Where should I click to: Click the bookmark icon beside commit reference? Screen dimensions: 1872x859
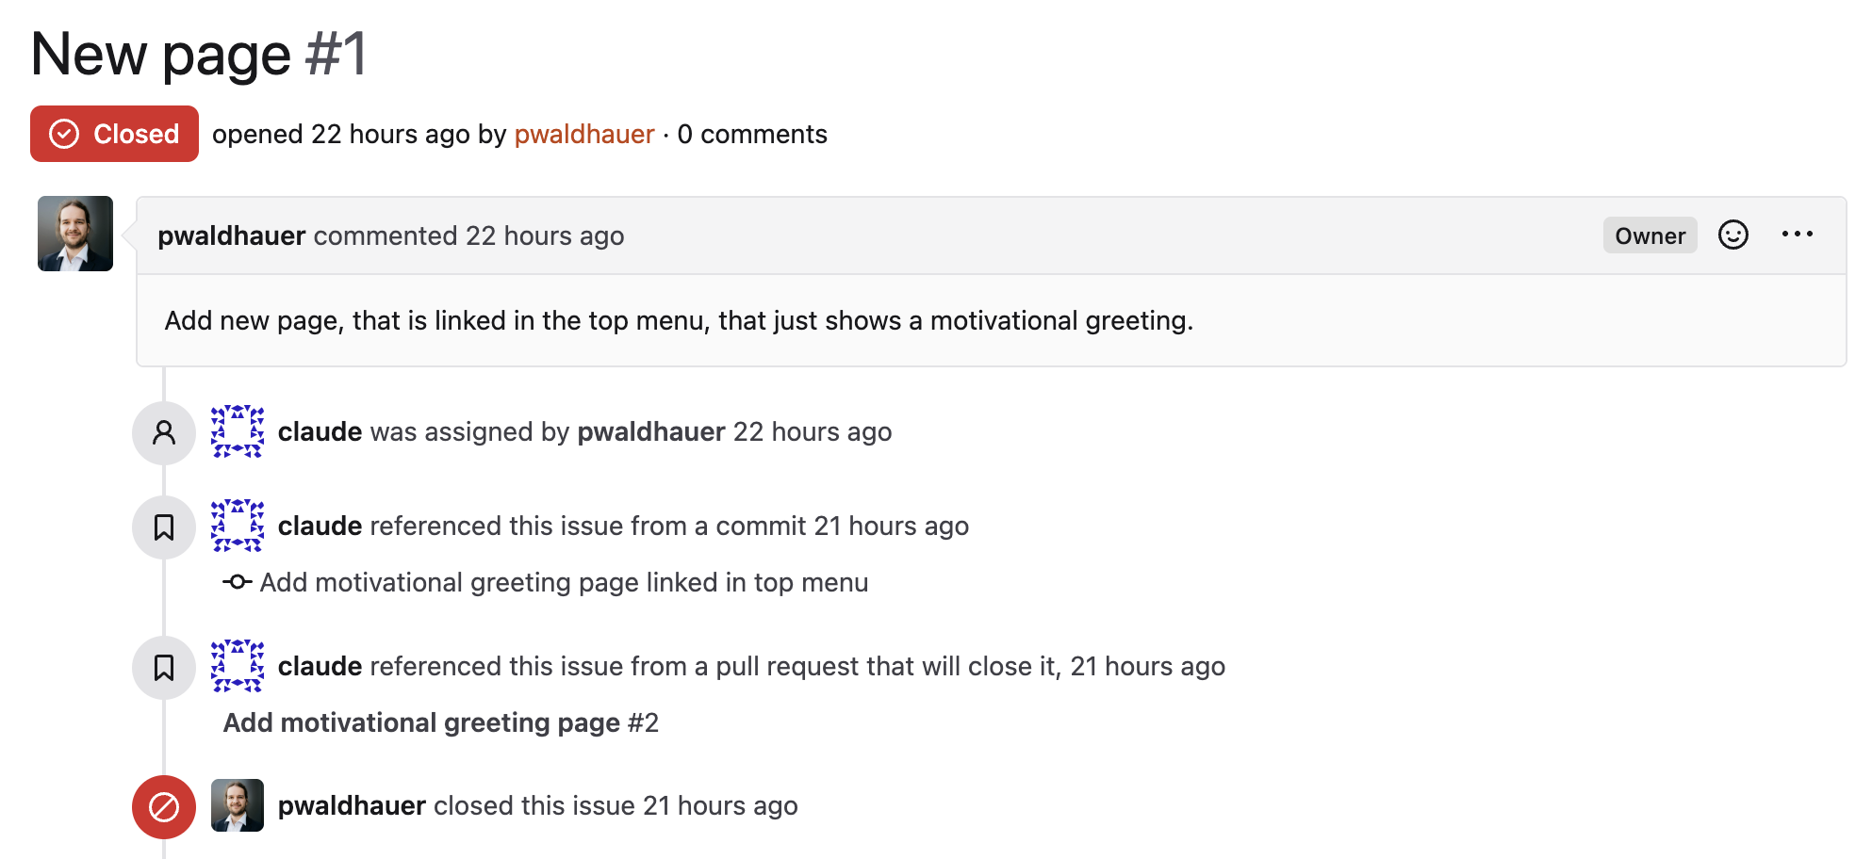164,527
